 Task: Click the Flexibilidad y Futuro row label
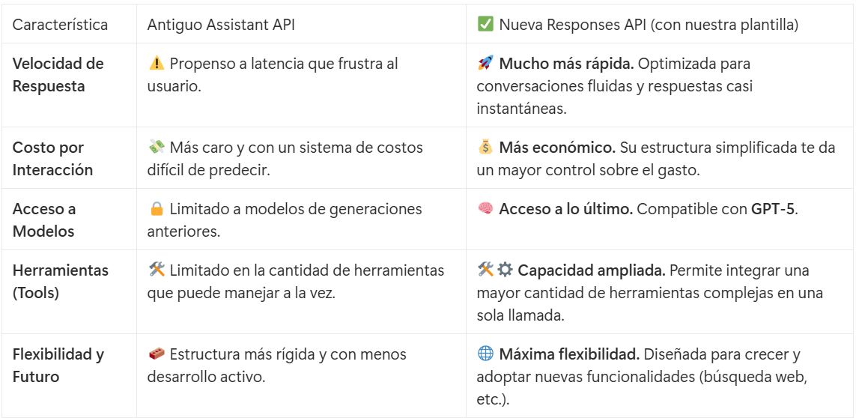pos(58,366)
